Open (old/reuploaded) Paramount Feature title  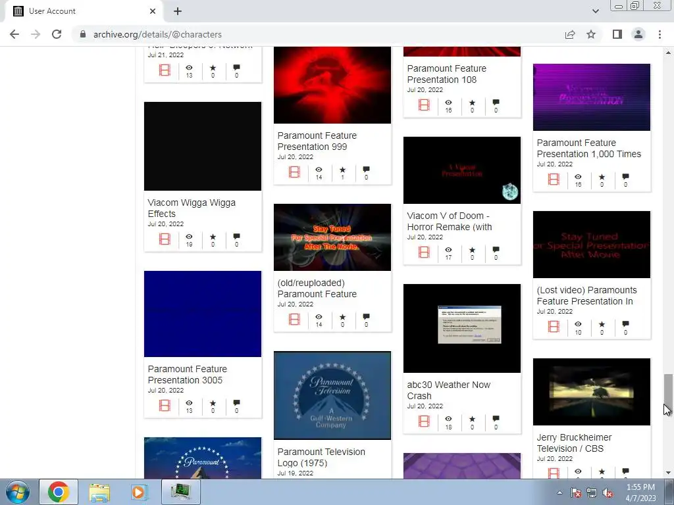click(317, 289)
